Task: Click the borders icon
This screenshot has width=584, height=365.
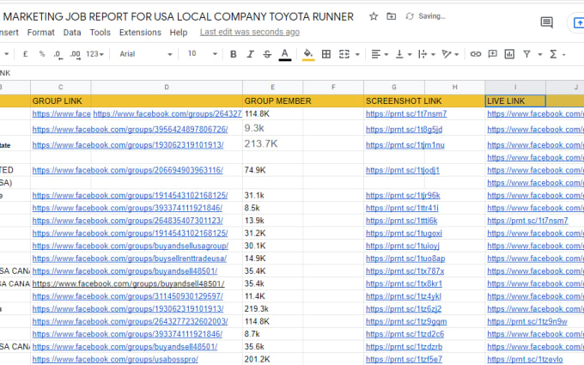Action: (326, 54)
